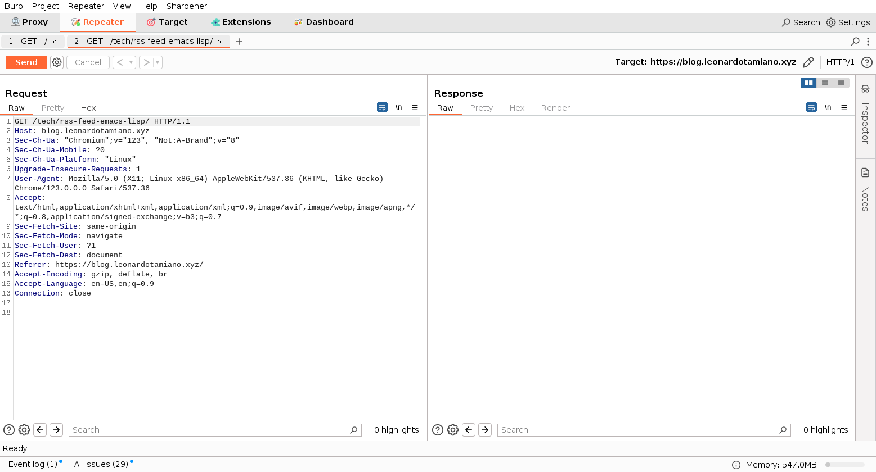Select Request Raw view
This screenshot has height=472, width=876.
tap(16, 108)
